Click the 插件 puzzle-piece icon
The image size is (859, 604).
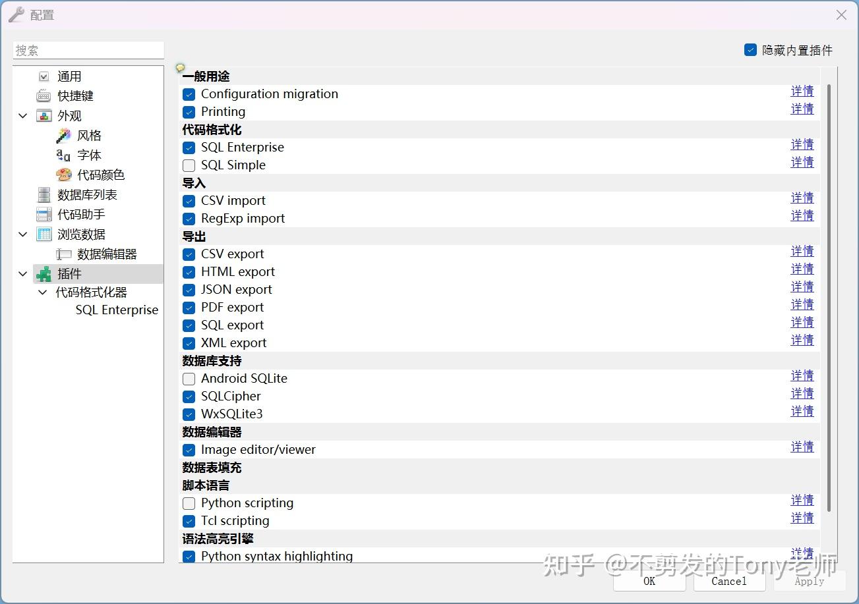[x=43, y=273]
